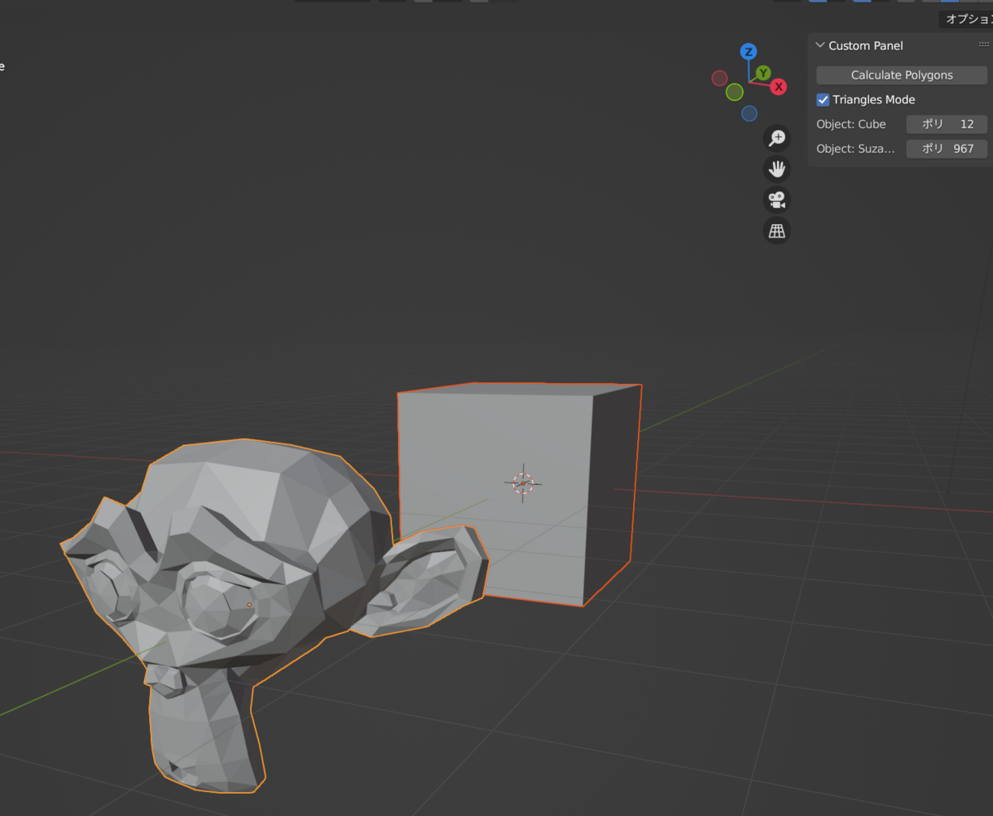Click the 3D cursor crosshair
The image size is (993, 816).
click(x=523, y=483)
